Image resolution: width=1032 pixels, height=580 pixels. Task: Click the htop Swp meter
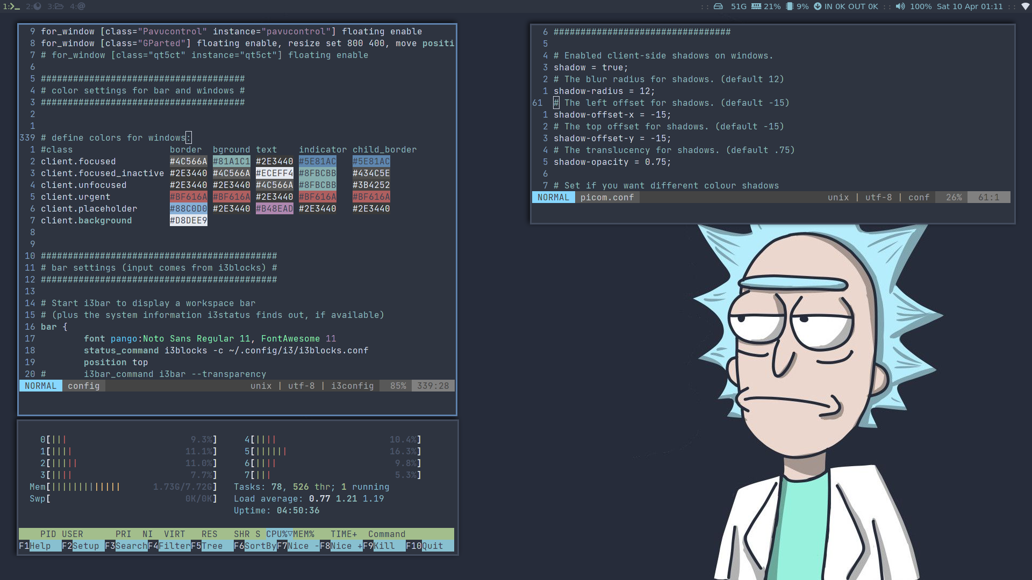click(124, 499)
